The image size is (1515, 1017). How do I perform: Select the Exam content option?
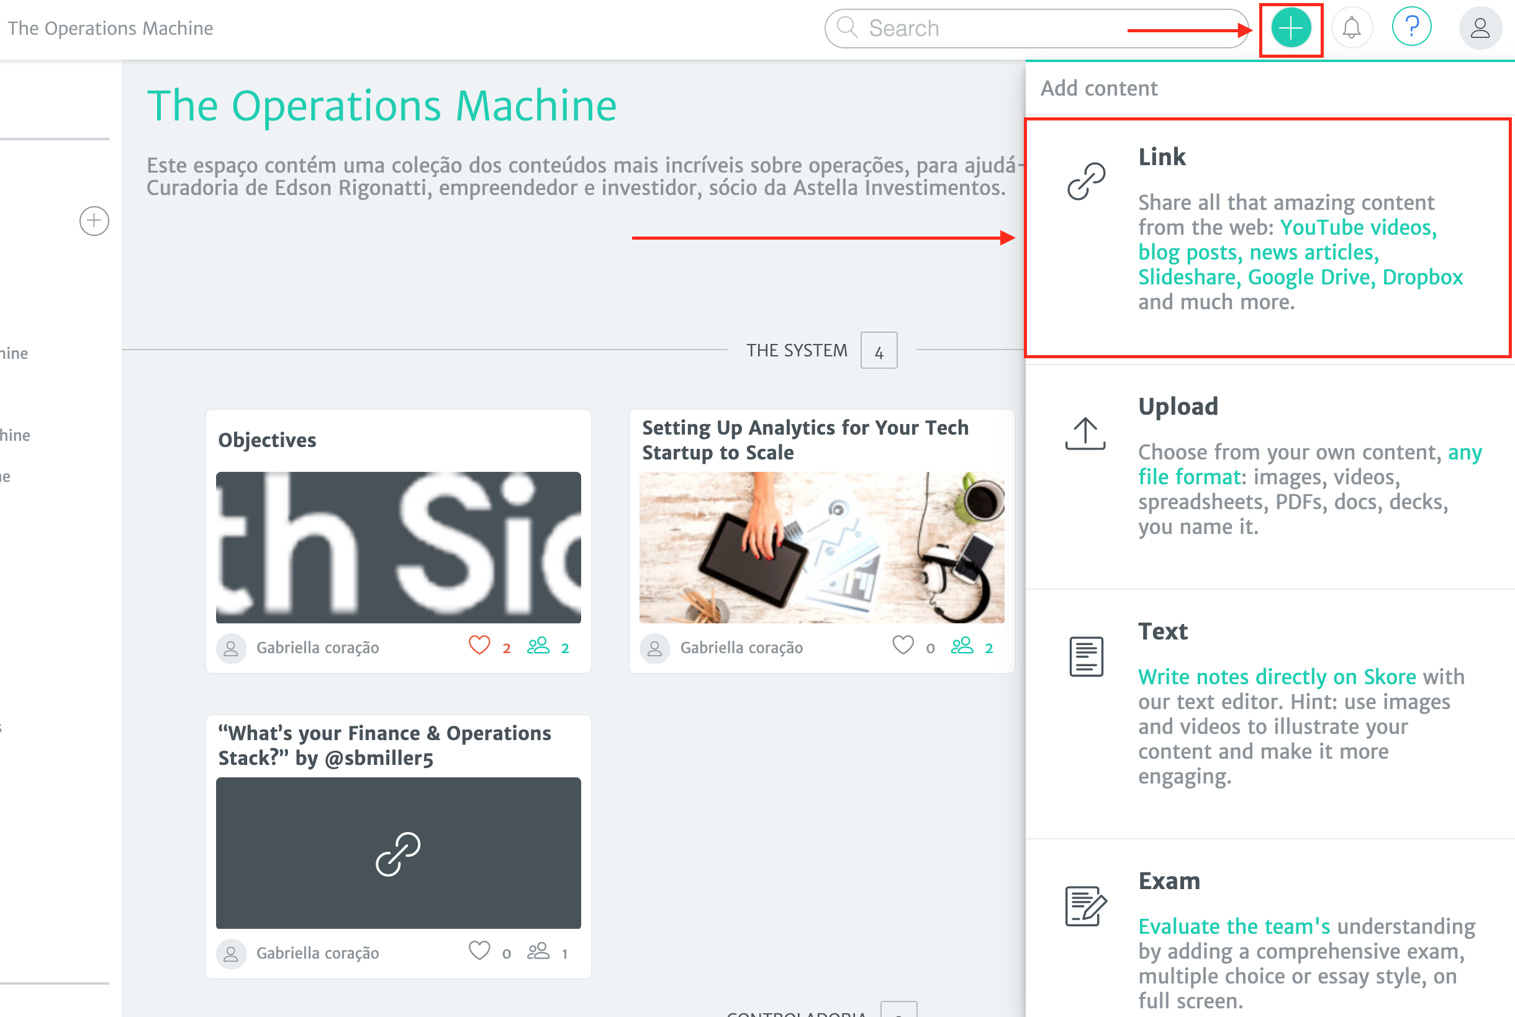[x=1270, y=929]
